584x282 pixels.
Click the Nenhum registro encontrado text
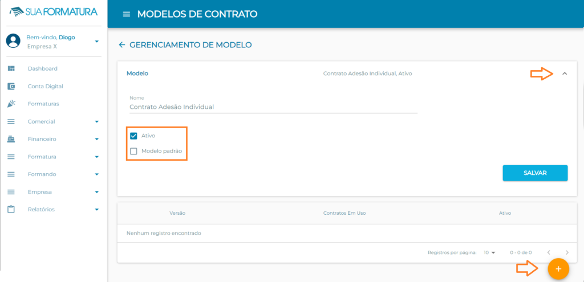click(x=164, y=233)
